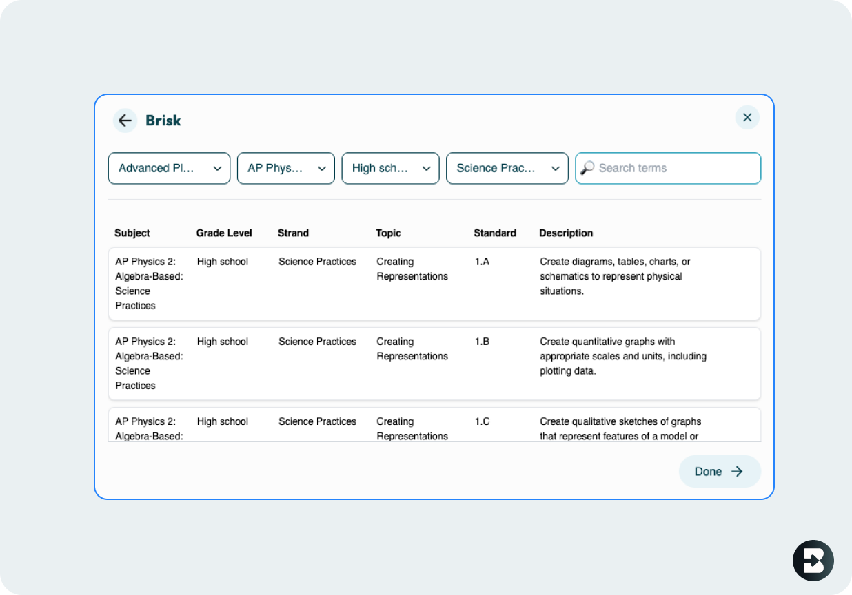Expand the AP Phys... dropdown
Image resolution: width=852 pixels, height=595 pixels.
pyautogui.click(x=286, y=168)
